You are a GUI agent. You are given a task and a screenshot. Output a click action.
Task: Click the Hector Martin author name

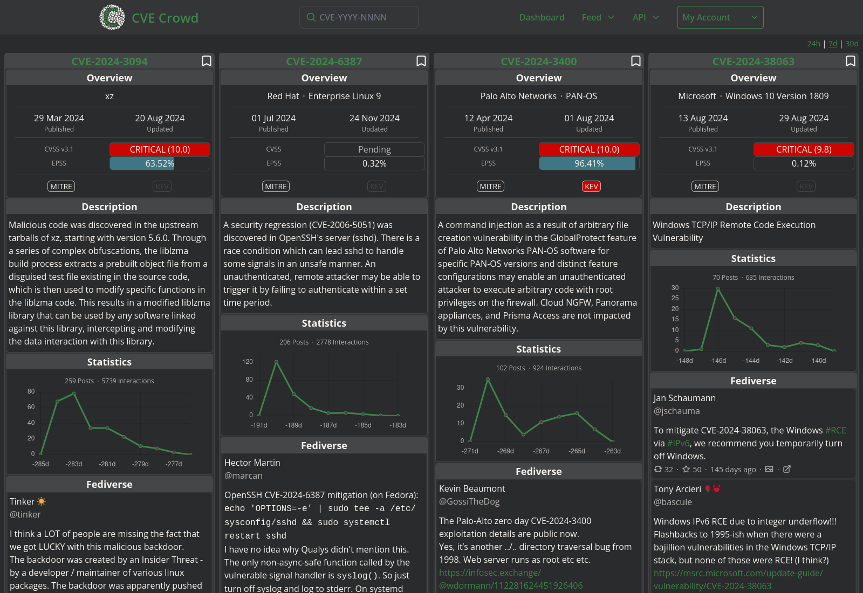pyautogui.click(x=252, y=463)
